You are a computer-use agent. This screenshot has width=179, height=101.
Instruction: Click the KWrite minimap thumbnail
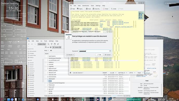(141, 15)
